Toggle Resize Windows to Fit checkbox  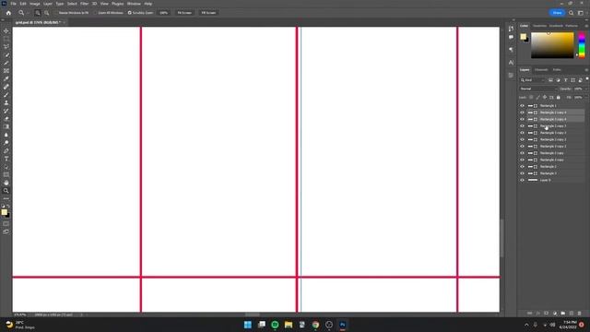55,13
